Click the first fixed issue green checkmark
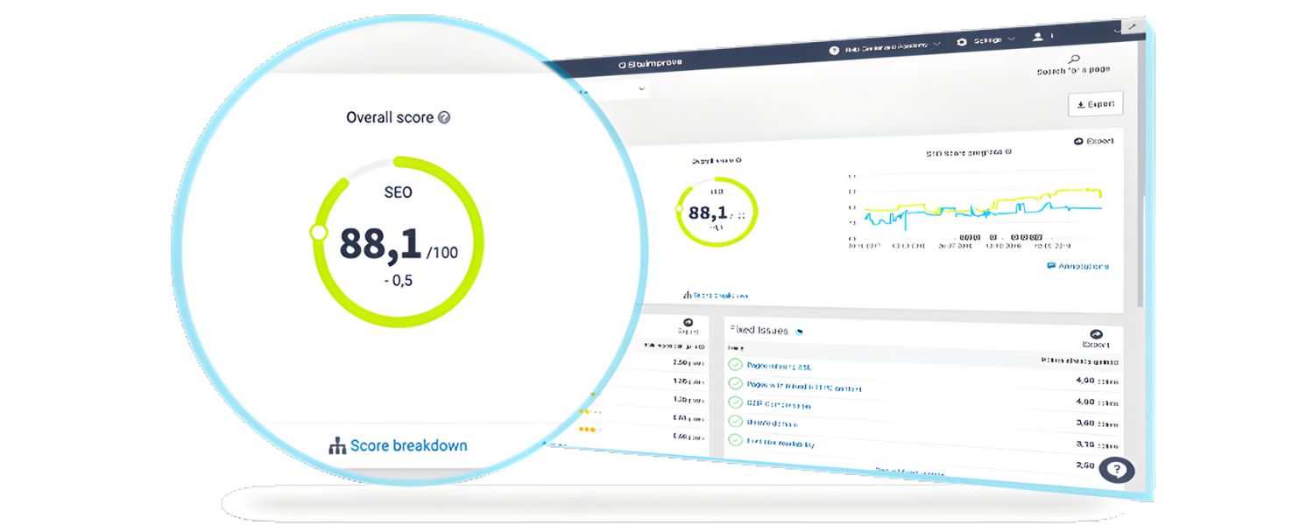The width and height of the screenshot is (1314, 525). [x=736, y=364]
